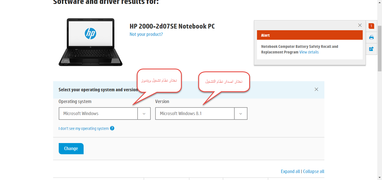
Task: Open the Version dropdown arrow
Action: [x=241, y=114]
